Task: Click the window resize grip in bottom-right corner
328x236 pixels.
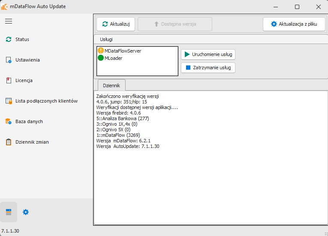Action: [x=326, y=234]
